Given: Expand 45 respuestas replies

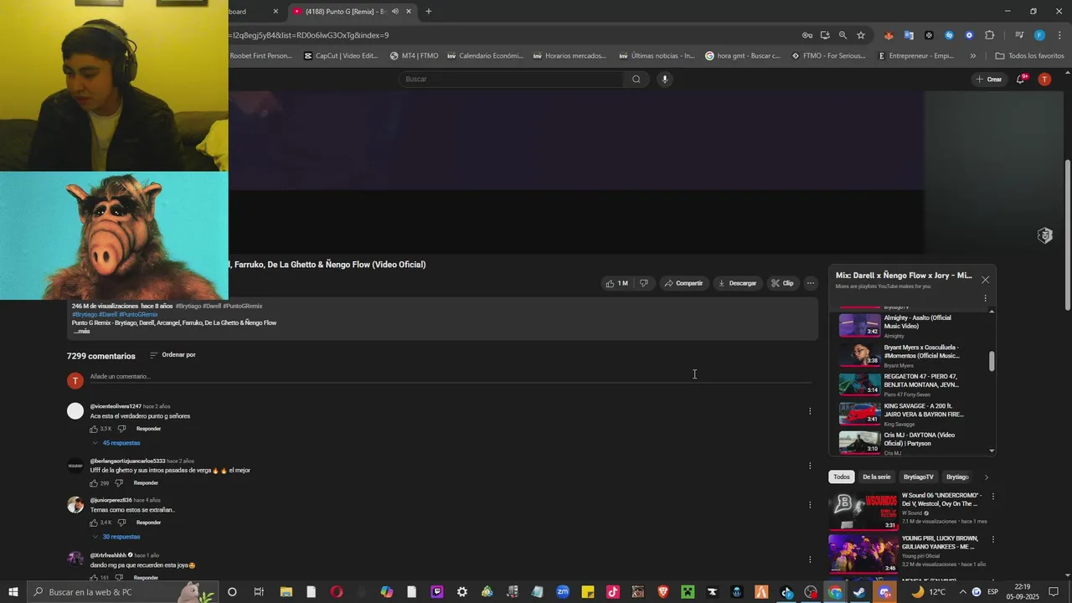Looking at the screenshot, I should pyautogui.click(x=116, y=443).
